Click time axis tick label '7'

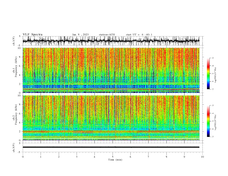click(148, 157)
